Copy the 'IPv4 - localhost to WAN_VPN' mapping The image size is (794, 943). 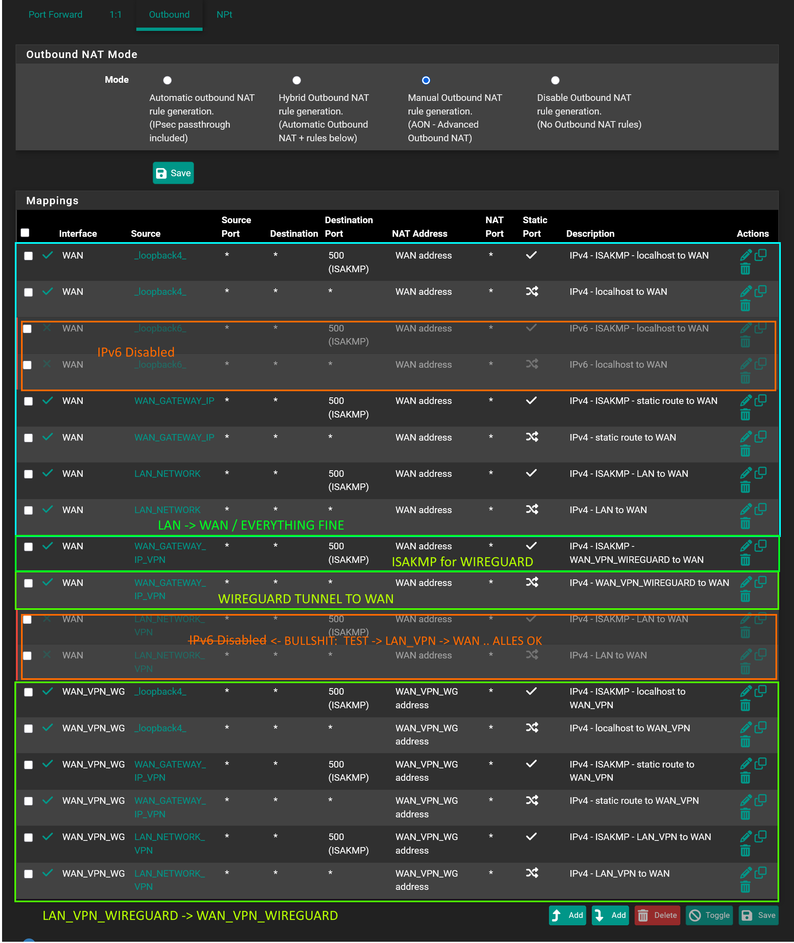pos(760,728)
